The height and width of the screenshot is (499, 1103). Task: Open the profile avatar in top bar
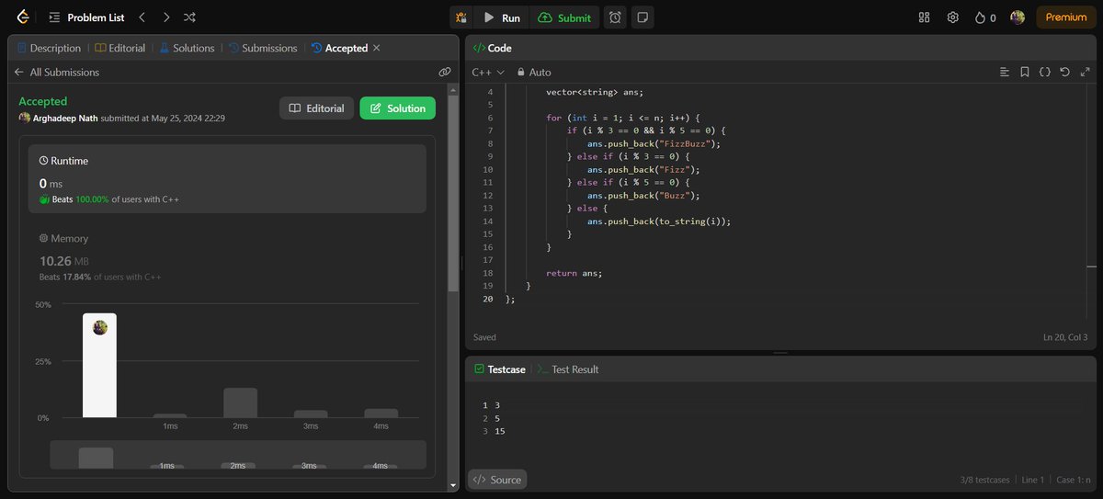click(1018, 17)
